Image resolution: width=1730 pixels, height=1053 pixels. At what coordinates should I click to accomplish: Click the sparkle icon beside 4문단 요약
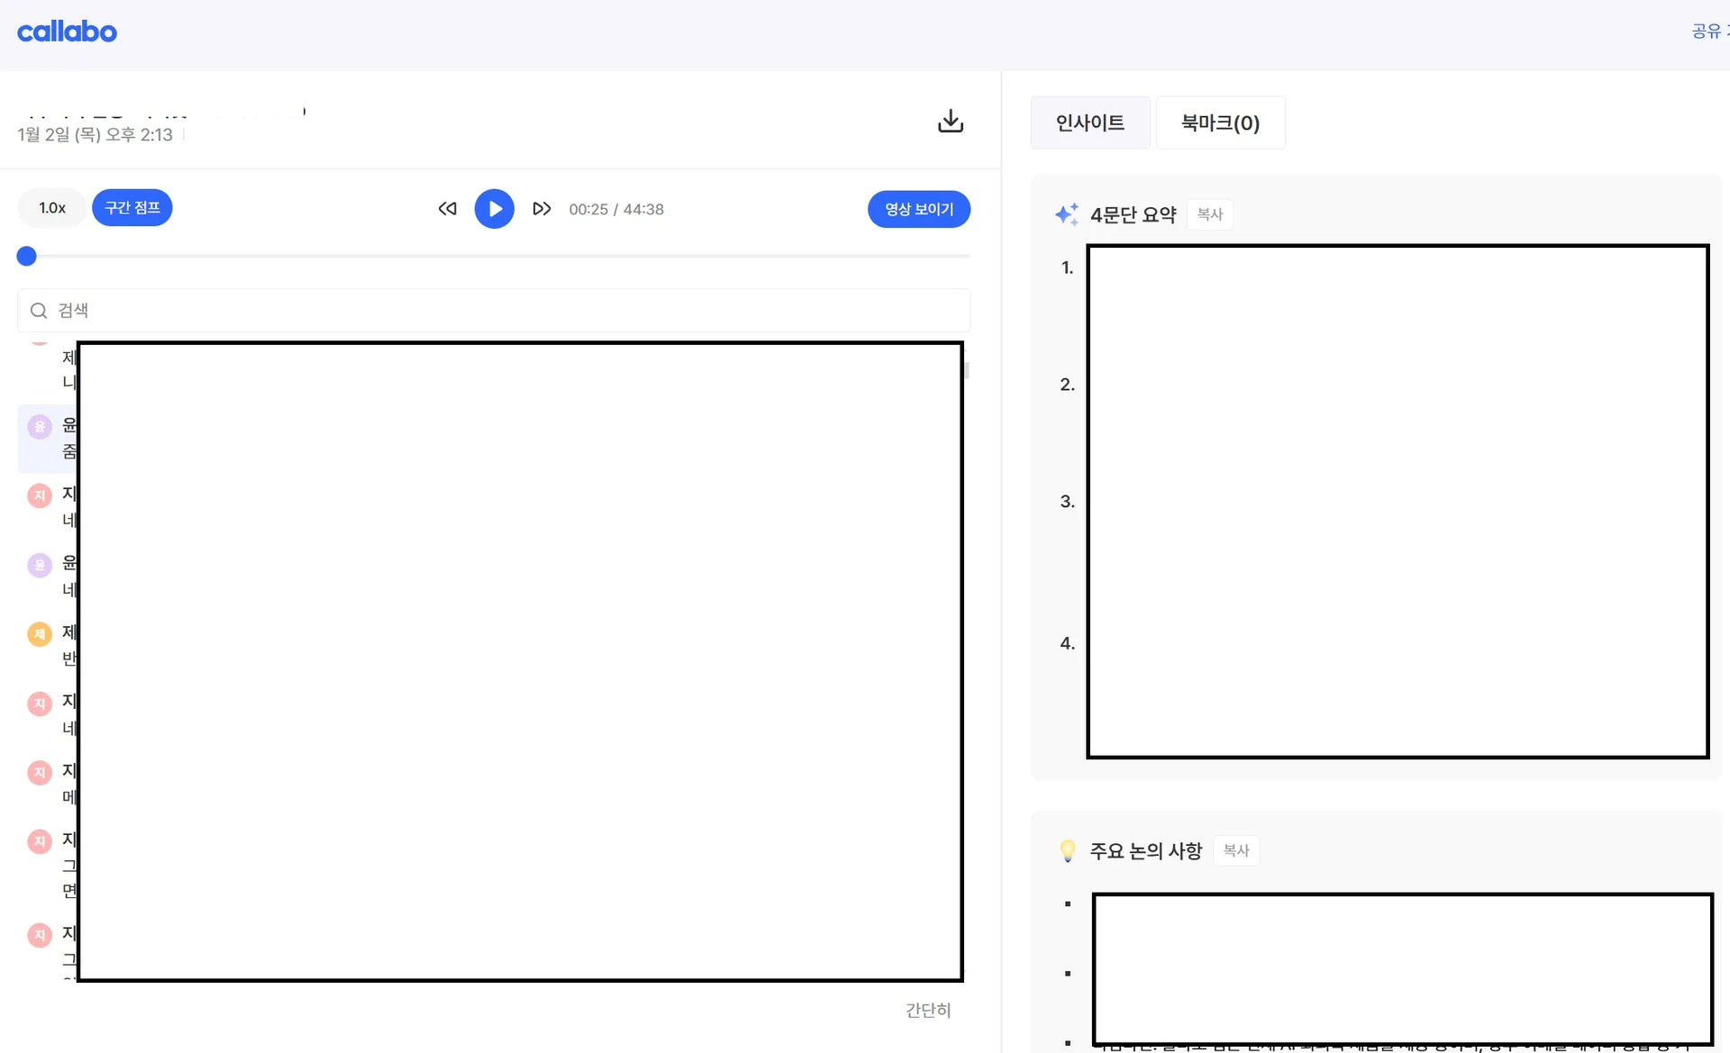[x=1067, y=214]
